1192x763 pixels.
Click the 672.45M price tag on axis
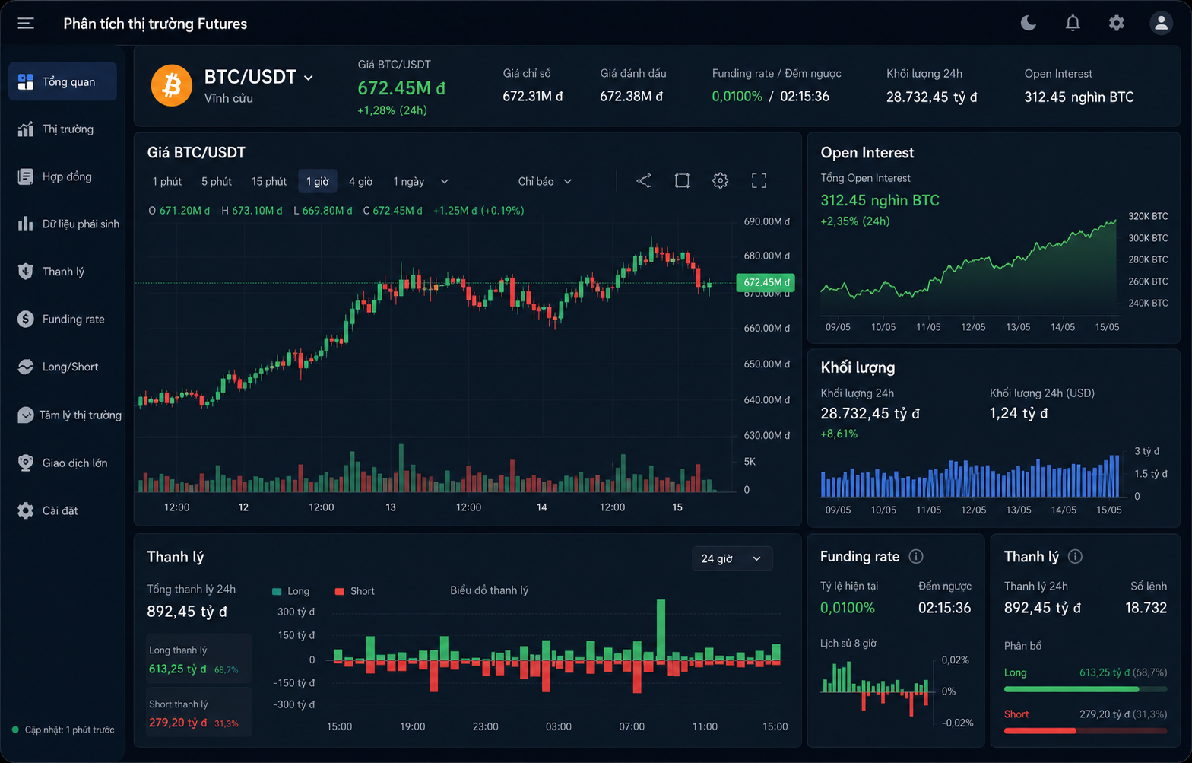tap(766, 282)
